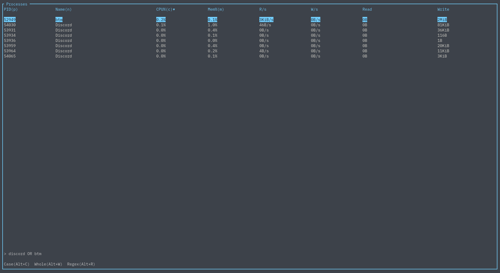The width and height of the screenshot is (500, 273).
Task: Click the 11KiB write total
Action: click(x=443, y=51)
